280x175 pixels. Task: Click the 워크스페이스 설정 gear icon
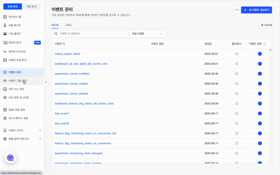click(5, 118)
